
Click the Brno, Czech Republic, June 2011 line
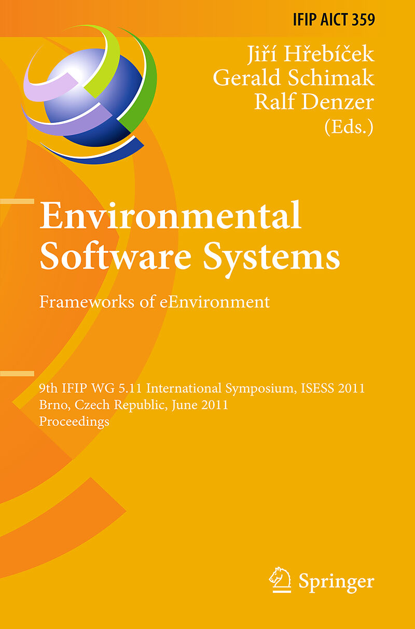tap(134, 405)
